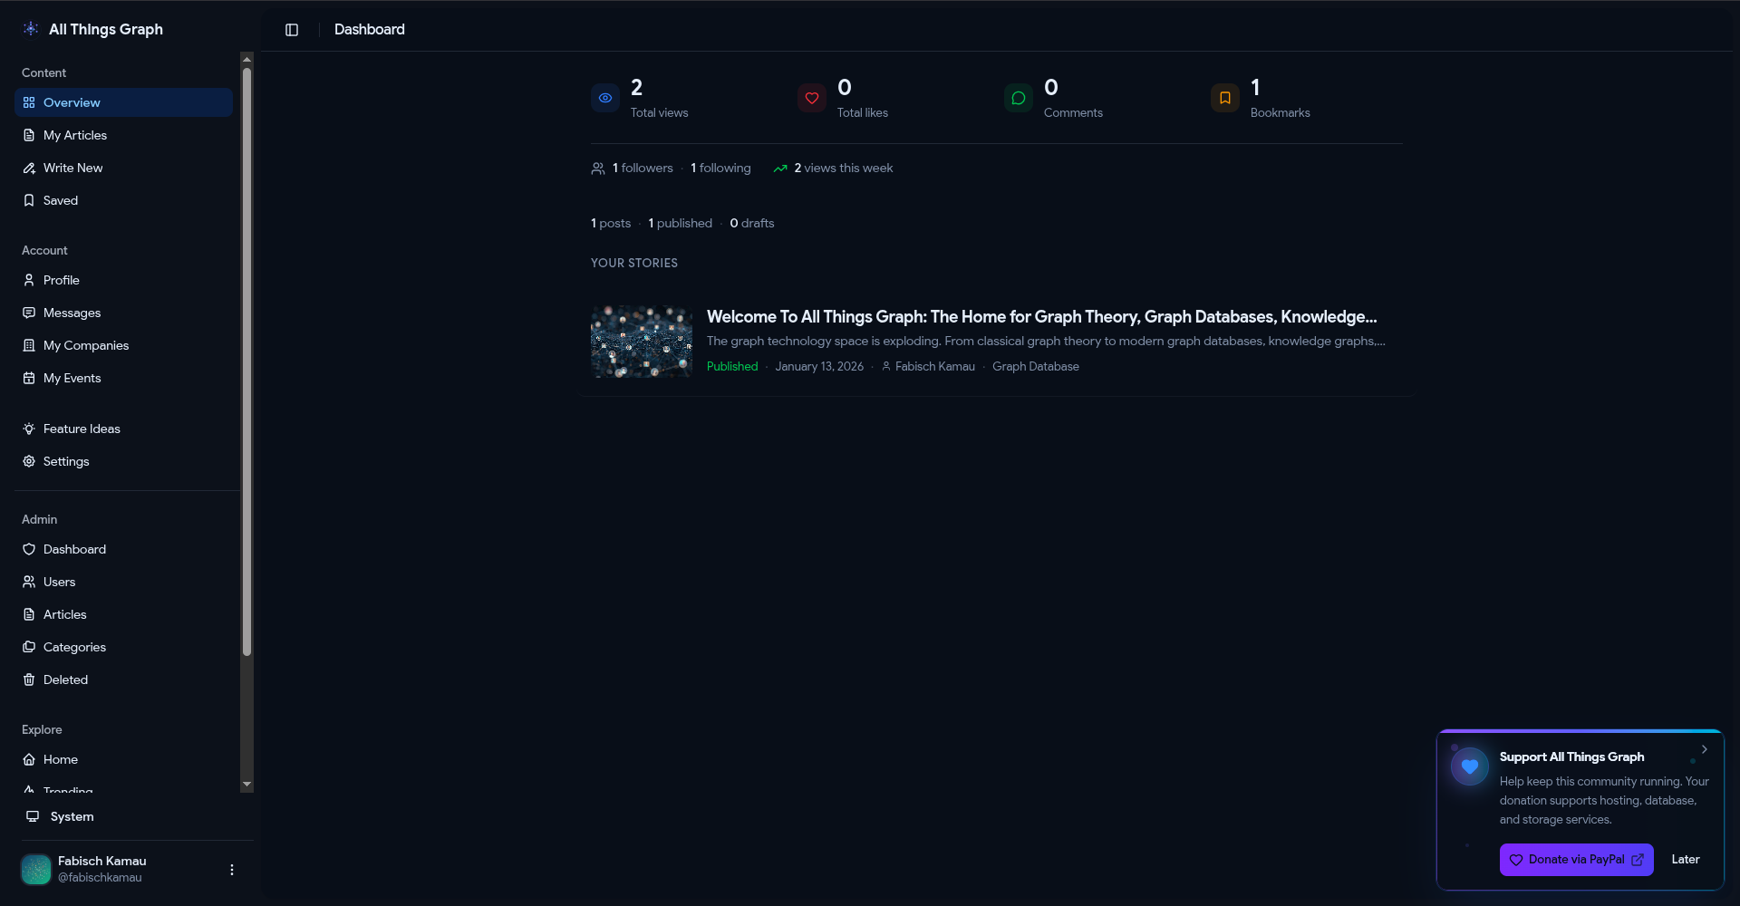Click the Feature Ideas lightbulb icon
The image size is (1740, 906).
(29, 429)
